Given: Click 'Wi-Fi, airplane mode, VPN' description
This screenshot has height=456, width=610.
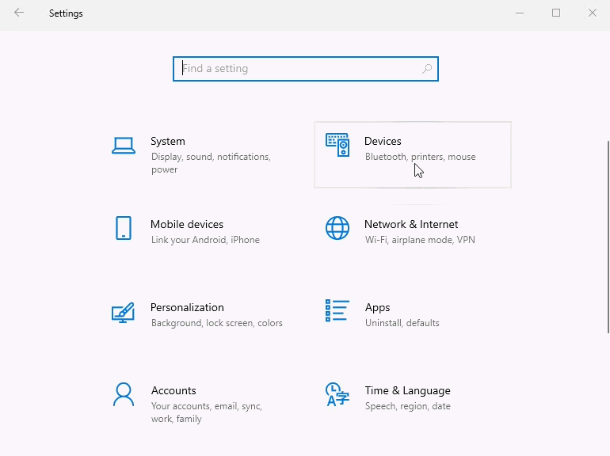Looking at the screenshot, I should tap(420, 240).
